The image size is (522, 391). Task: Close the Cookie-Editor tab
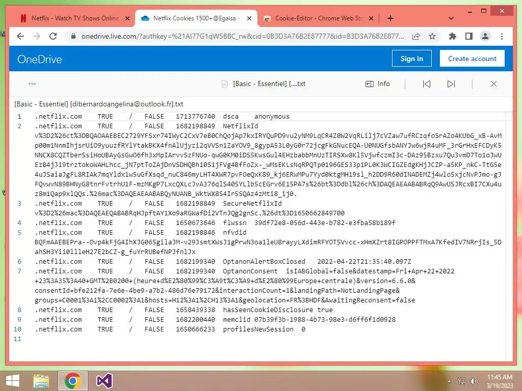coord(371,18)
